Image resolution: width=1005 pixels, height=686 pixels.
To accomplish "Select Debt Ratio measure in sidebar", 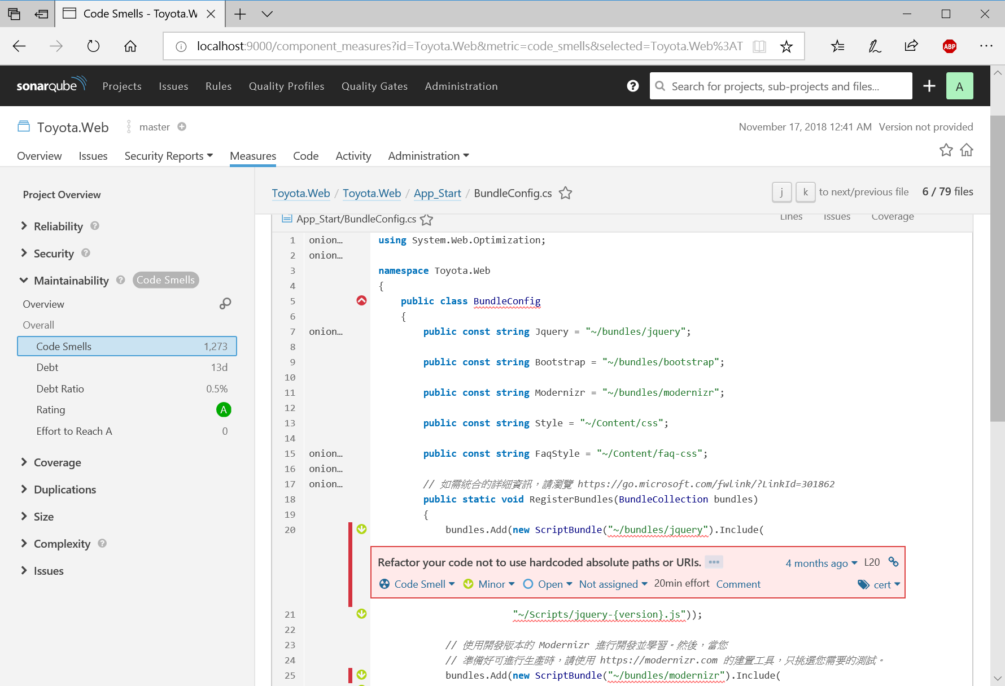I will coord(127,388).
